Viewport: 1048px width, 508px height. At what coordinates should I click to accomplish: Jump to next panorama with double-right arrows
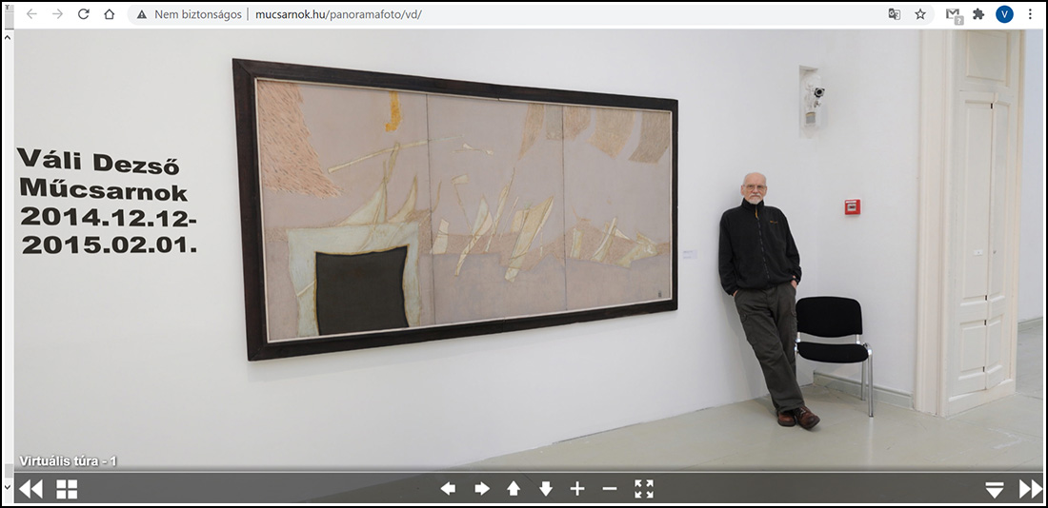click(1031, 489)
